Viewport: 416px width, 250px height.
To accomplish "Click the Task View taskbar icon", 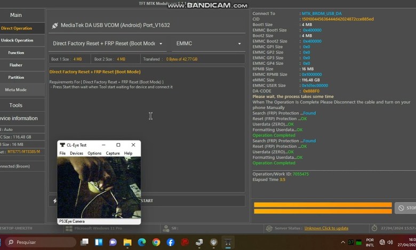I will tap(84, 242).
